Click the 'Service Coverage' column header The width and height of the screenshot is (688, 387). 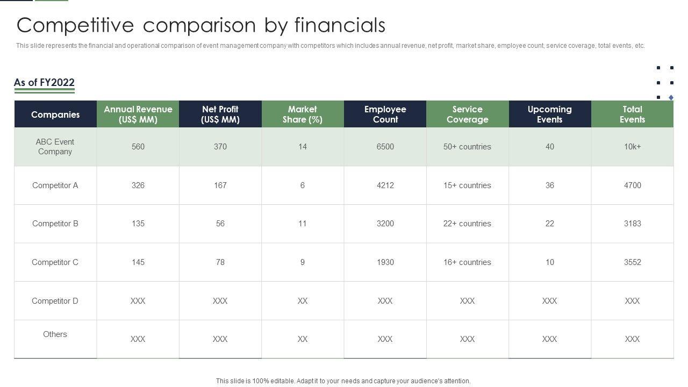pos(468,114)
